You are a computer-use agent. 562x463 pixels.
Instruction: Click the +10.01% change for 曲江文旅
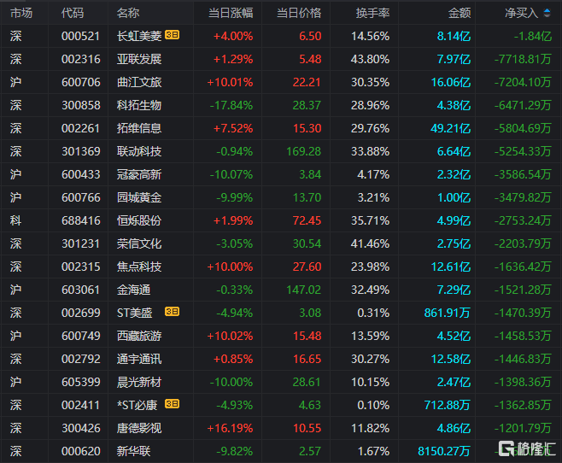(x=230, y=82)
